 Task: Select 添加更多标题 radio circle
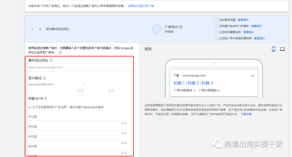pyautogui.click(x=216, y=20)
